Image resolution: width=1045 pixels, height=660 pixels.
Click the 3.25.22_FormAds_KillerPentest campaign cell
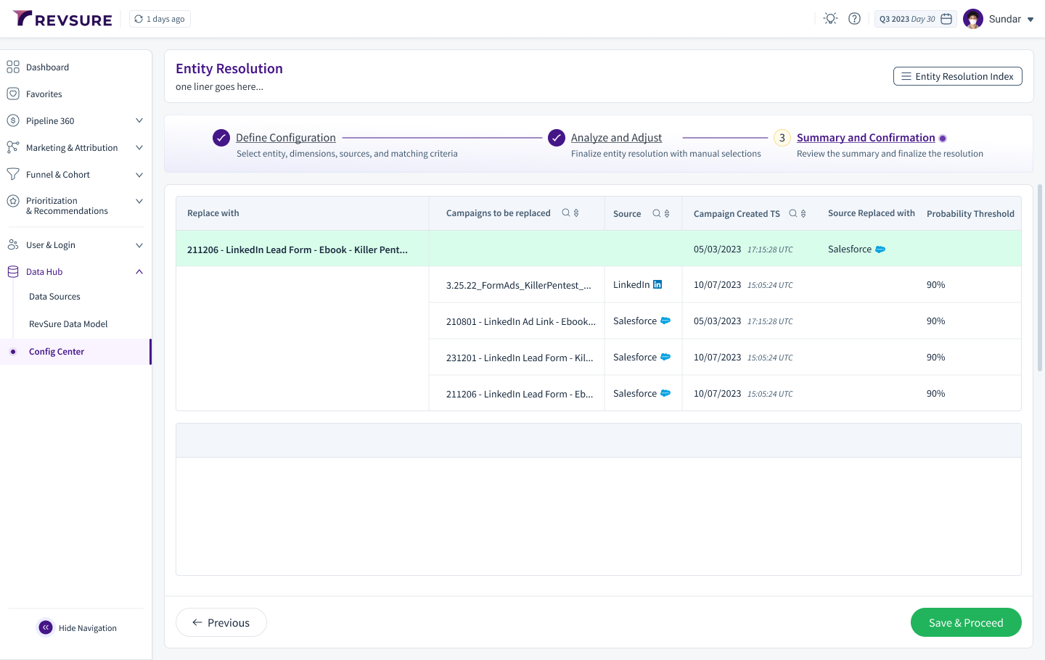pyautogui.click(x=519, y=285)
